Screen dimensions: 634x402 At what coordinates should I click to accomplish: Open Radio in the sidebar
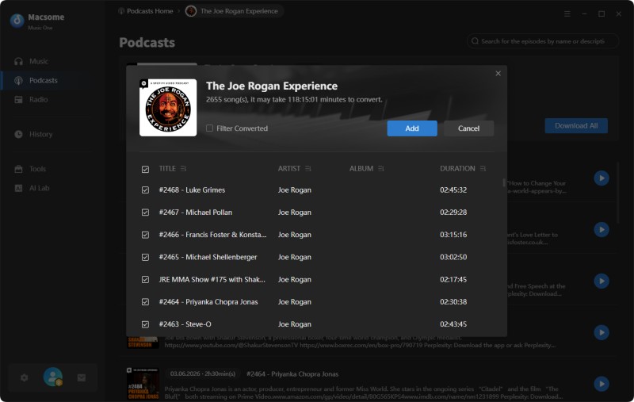[38, 99]
